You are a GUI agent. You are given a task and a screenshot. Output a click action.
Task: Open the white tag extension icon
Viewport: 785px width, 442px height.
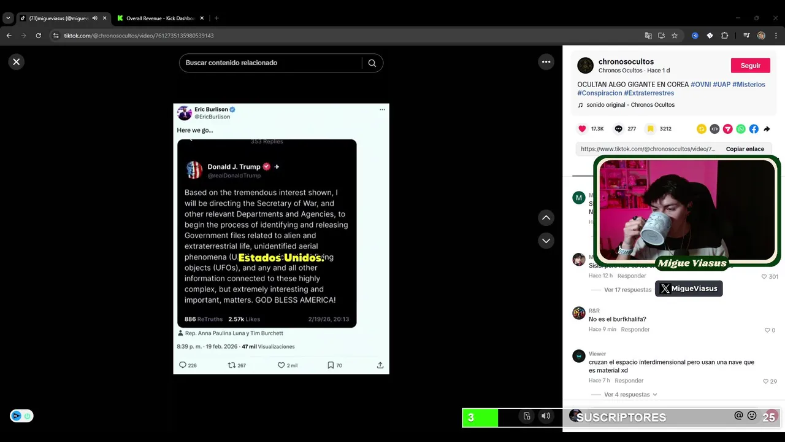tap(710, 36)
